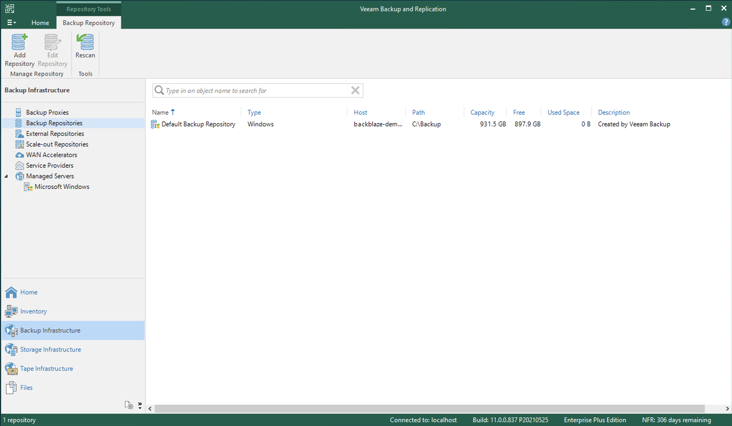Image resolution: width=732 pixels, height=426 pixels.
Task: Select Microsoft Windows under Managed Servers
Action: (x=62, y=186)
